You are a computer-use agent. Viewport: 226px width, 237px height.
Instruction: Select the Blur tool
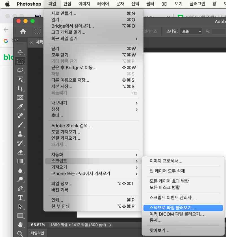tap(20, 170)
